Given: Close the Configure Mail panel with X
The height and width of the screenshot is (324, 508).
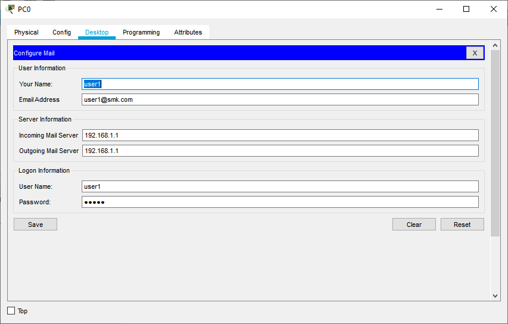Looking at the screenshot, I should click(x=475, y=53).
